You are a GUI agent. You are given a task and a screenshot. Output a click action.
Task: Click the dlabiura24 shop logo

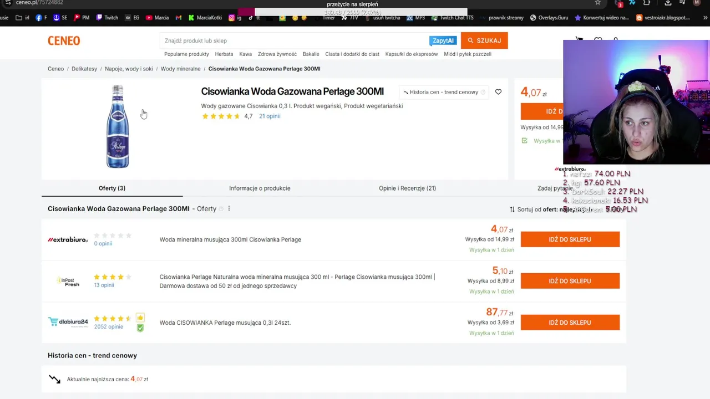click(x=68, y=322)
